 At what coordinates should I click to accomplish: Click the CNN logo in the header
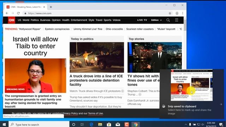pyautogui.click(x=11, y=20)
